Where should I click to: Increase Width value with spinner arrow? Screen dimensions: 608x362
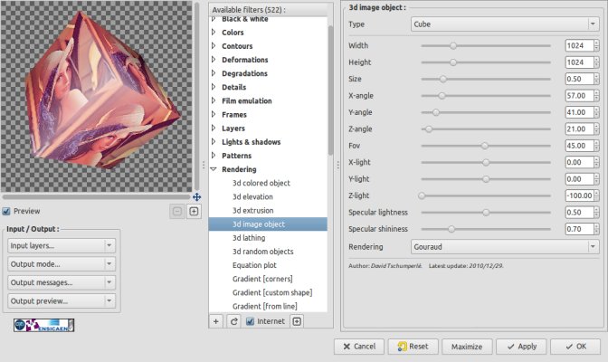click(x=597, y=42)
